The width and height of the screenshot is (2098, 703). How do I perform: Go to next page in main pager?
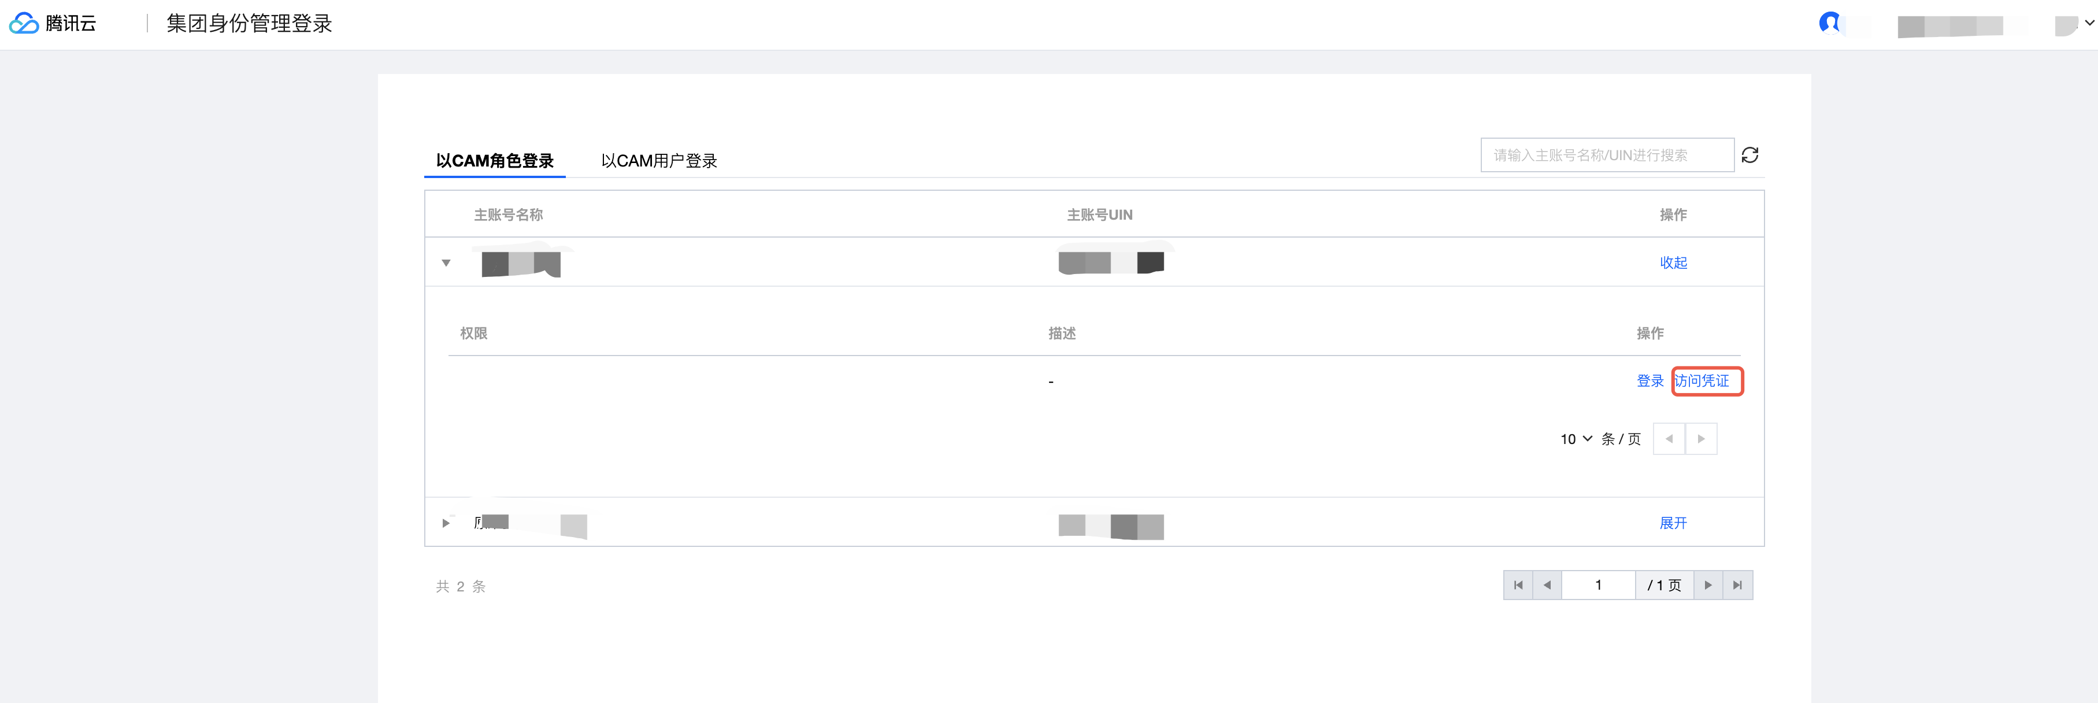point(1708,585)
